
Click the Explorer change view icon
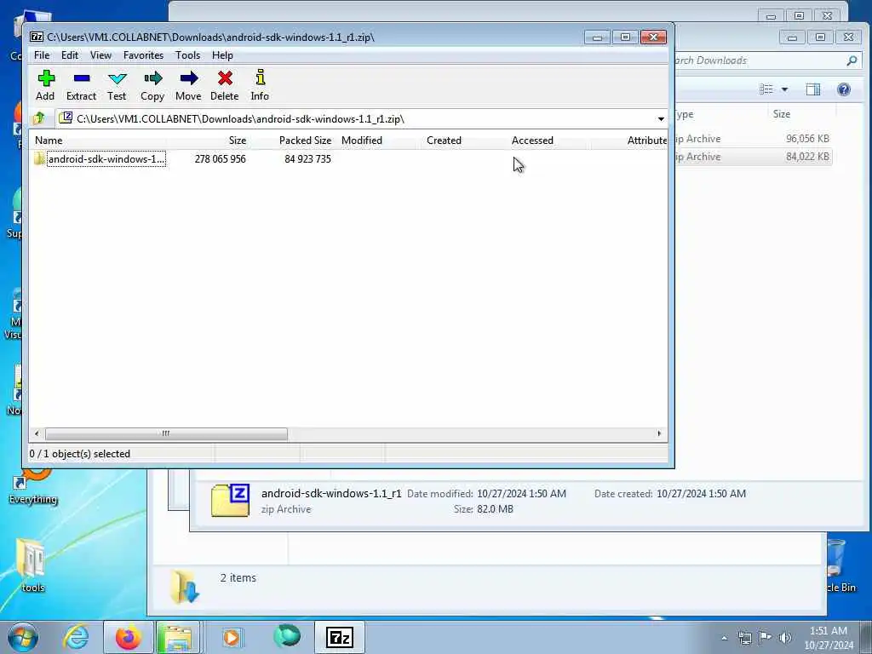coord(766,89)
